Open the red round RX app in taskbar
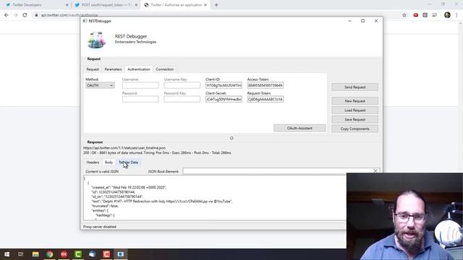The image size is (463, 260). point(64,254)
